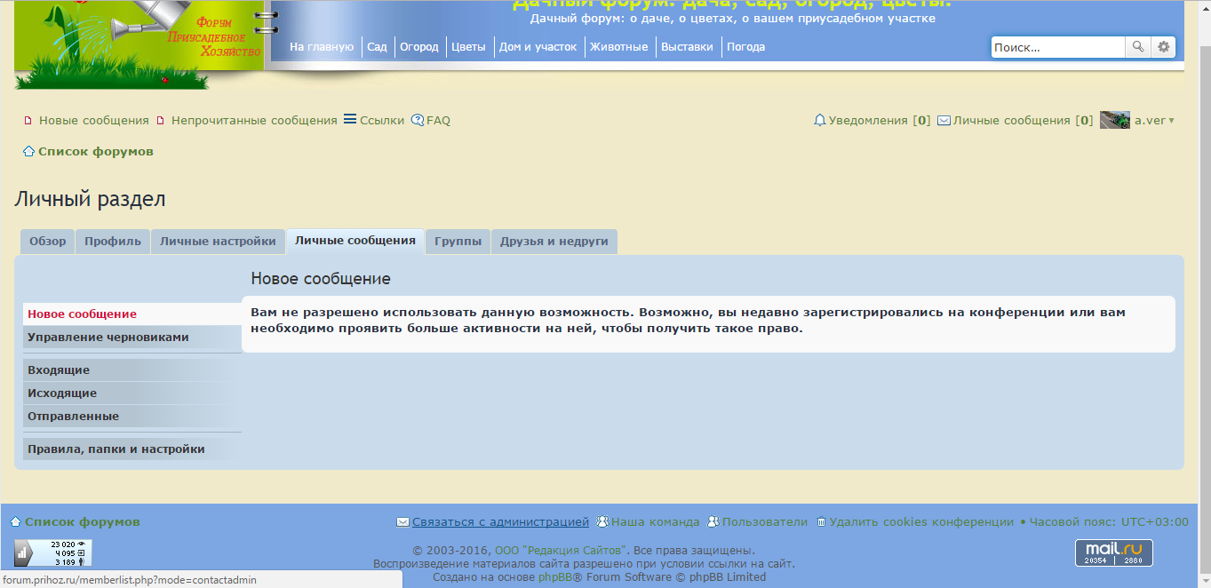Open the Ссылки quick links menu
The height and width of the screenshot is (588, 1211).
click(374, 120)
